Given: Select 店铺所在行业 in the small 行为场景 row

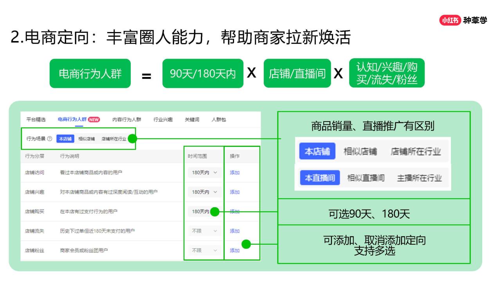Looking at the screenshot, I should coord(114,139).
